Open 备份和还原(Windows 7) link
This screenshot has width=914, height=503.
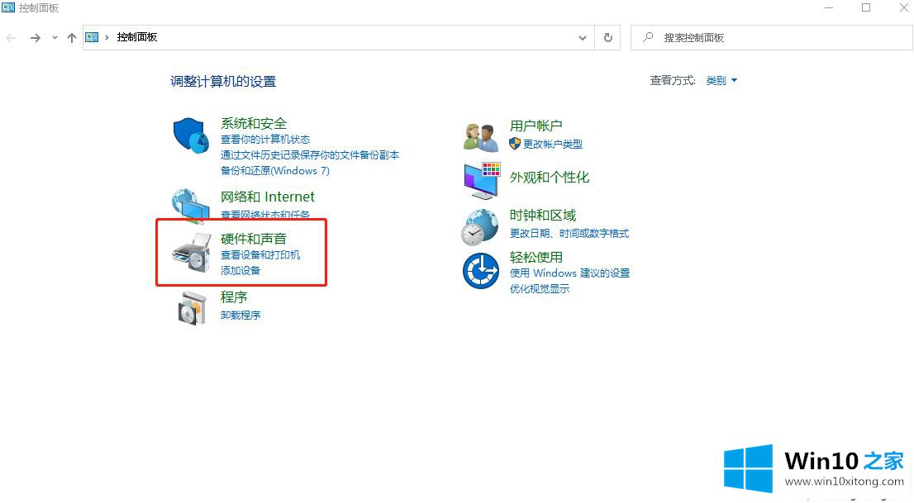[x=275, y=171]
